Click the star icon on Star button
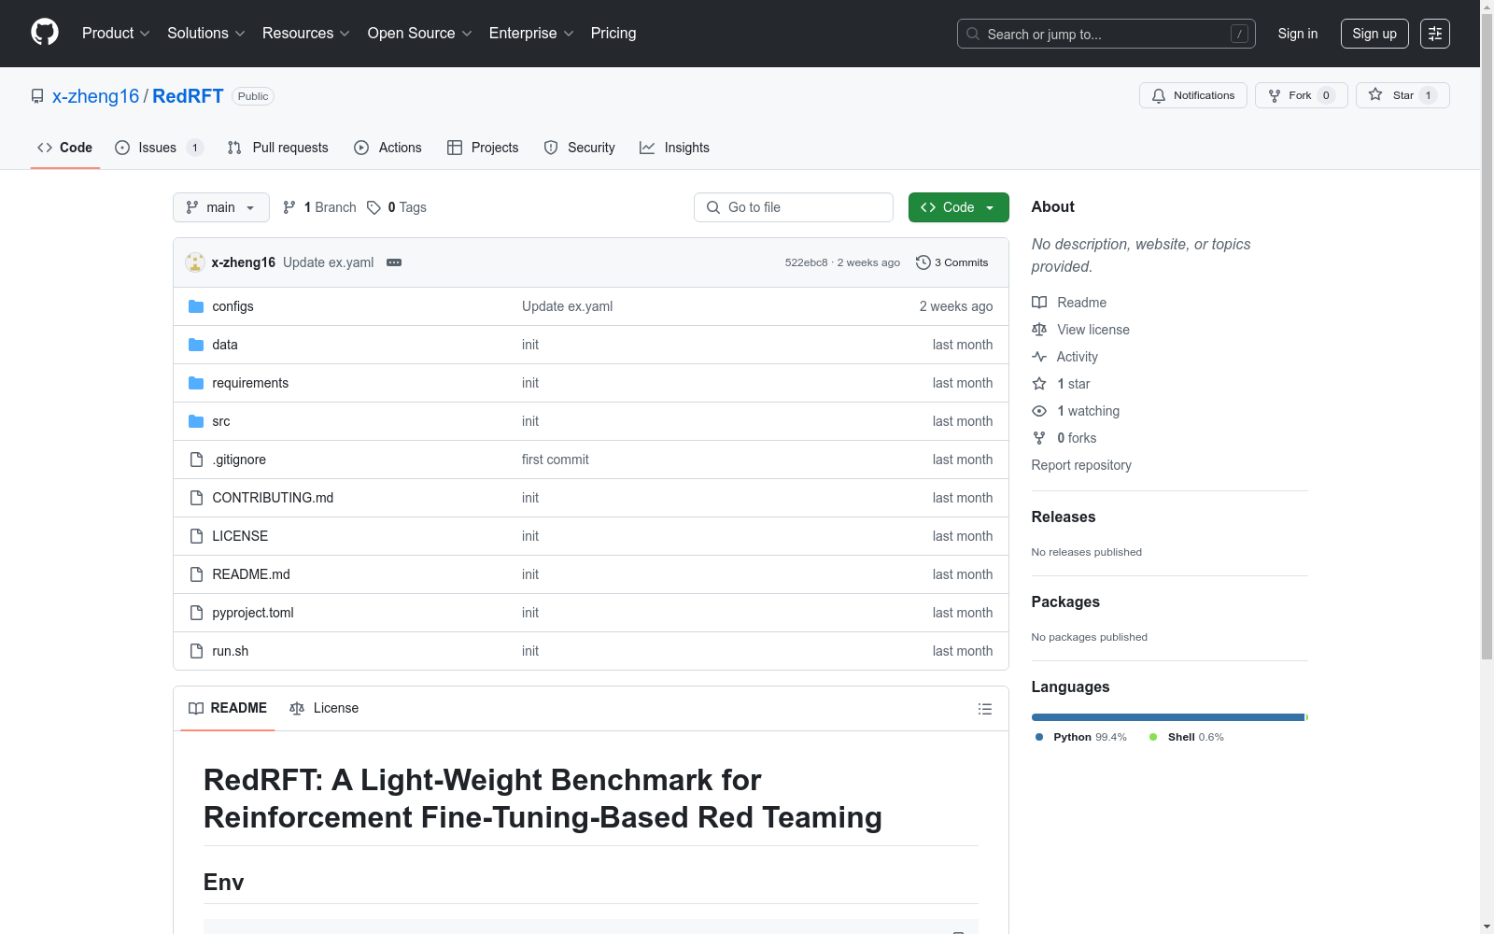 [x=1375, y=94]
